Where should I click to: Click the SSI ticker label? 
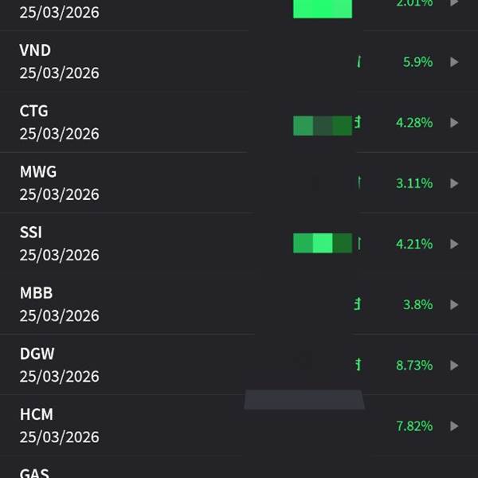point(31,233)
